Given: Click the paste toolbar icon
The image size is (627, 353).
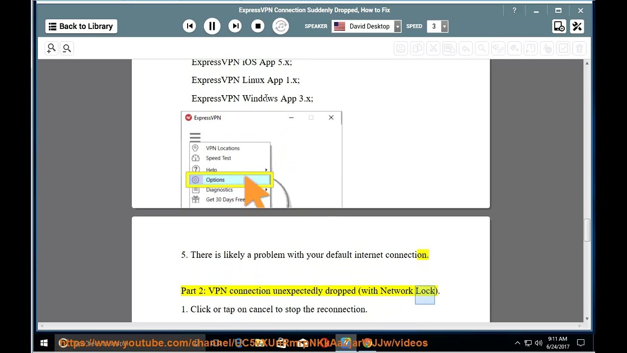Looking at the screenshot, I should click(x=449, y=48).
